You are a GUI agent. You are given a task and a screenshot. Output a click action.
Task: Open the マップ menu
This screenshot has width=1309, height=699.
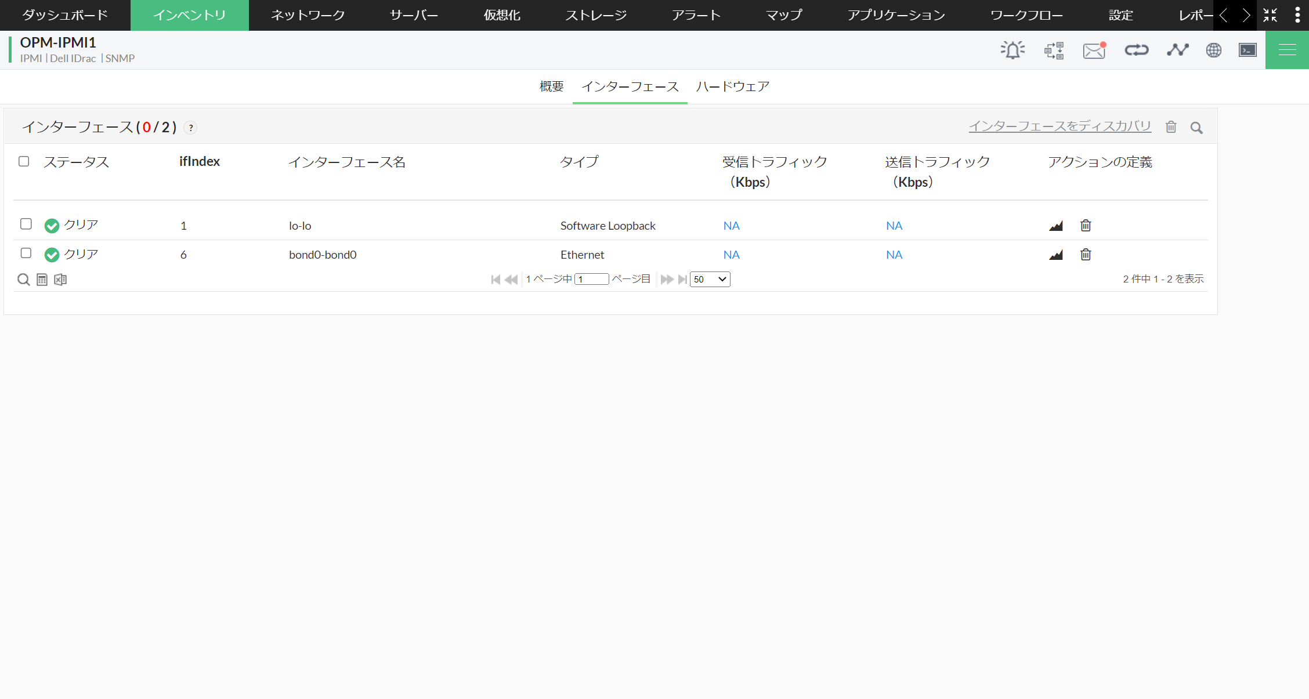click(784, 15)
